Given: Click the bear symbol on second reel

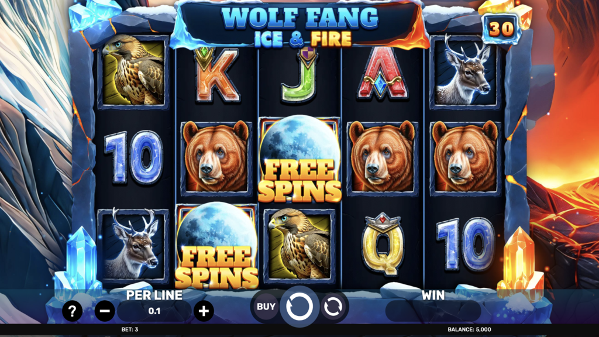Looking at the screenshot, I should tap(216, 157).
